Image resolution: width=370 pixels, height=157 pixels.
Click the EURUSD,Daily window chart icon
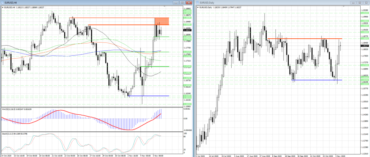198,3
